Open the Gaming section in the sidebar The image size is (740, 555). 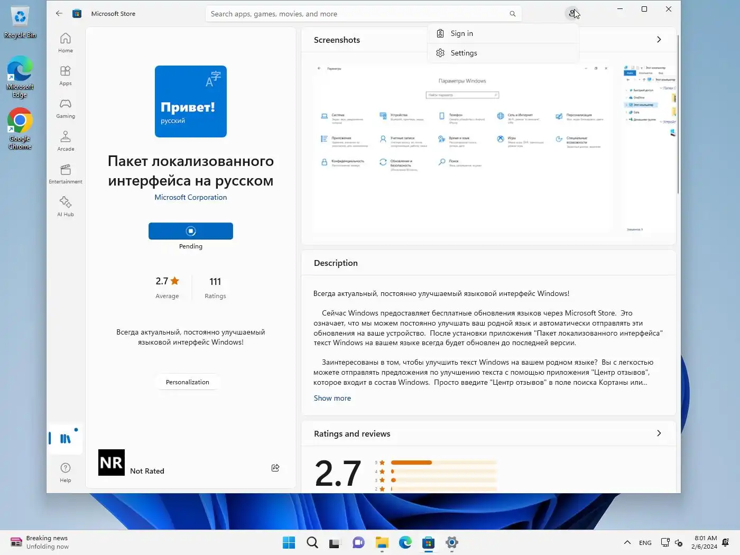(x=66, y=108)
